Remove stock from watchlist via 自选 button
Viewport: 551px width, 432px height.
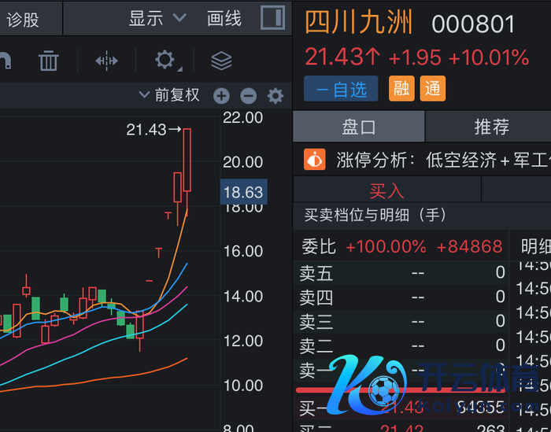[x=341, y=89]
